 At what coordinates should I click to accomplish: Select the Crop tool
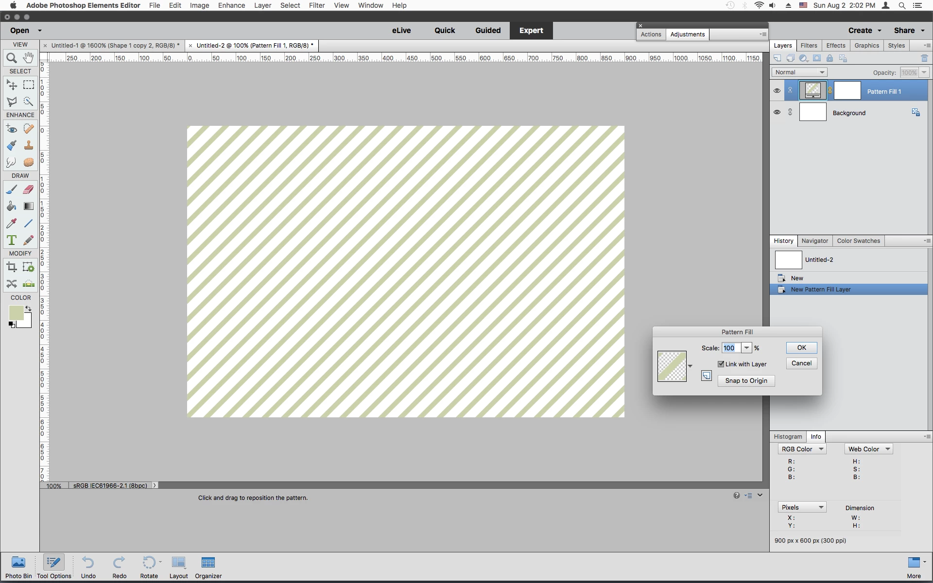12,267
